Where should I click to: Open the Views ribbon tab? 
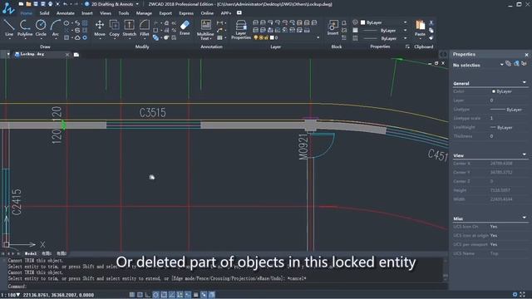[106, 13]
